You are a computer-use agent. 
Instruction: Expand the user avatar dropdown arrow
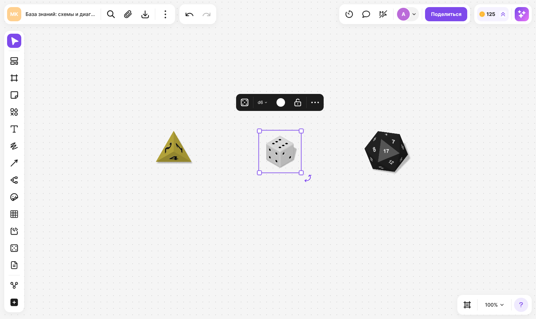point(414,14)
